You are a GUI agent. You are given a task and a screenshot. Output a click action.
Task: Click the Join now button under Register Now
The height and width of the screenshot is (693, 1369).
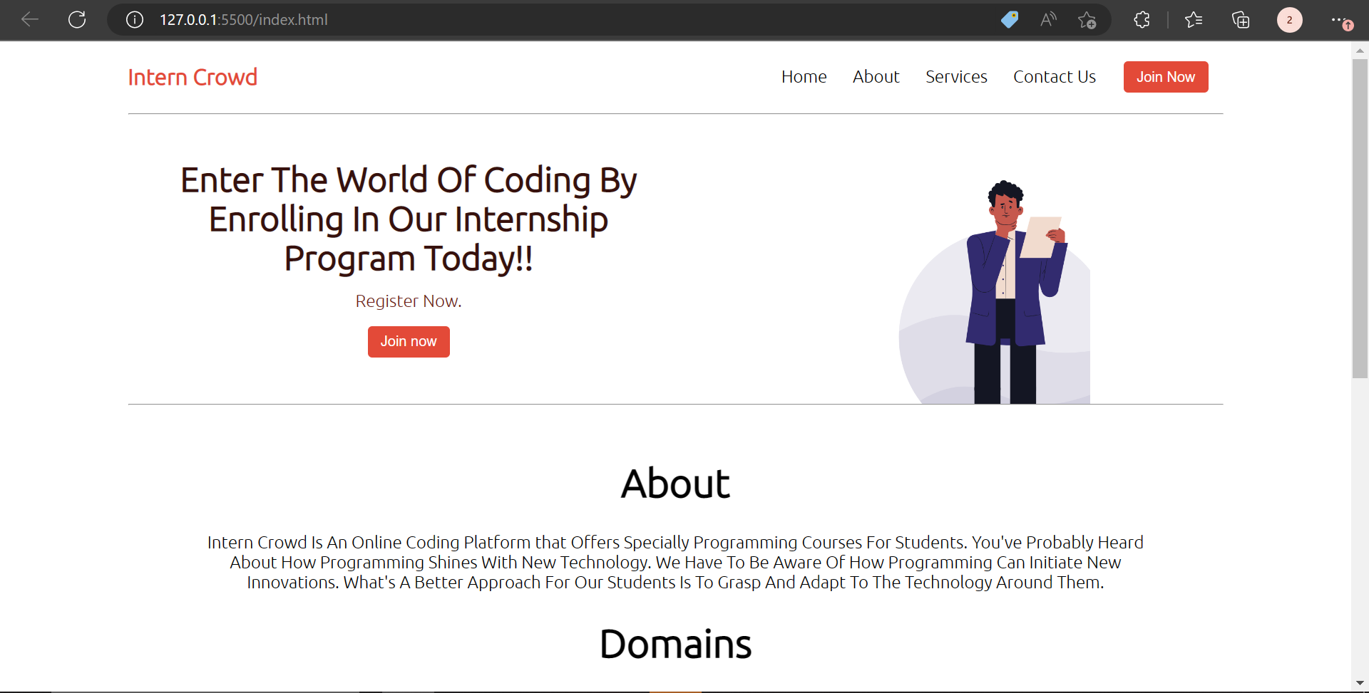[409, 342]
